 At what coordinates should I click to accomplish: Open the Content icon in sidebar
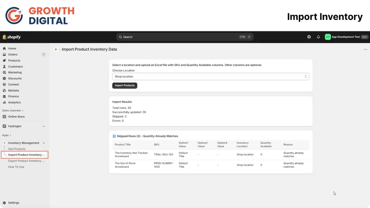4,85
